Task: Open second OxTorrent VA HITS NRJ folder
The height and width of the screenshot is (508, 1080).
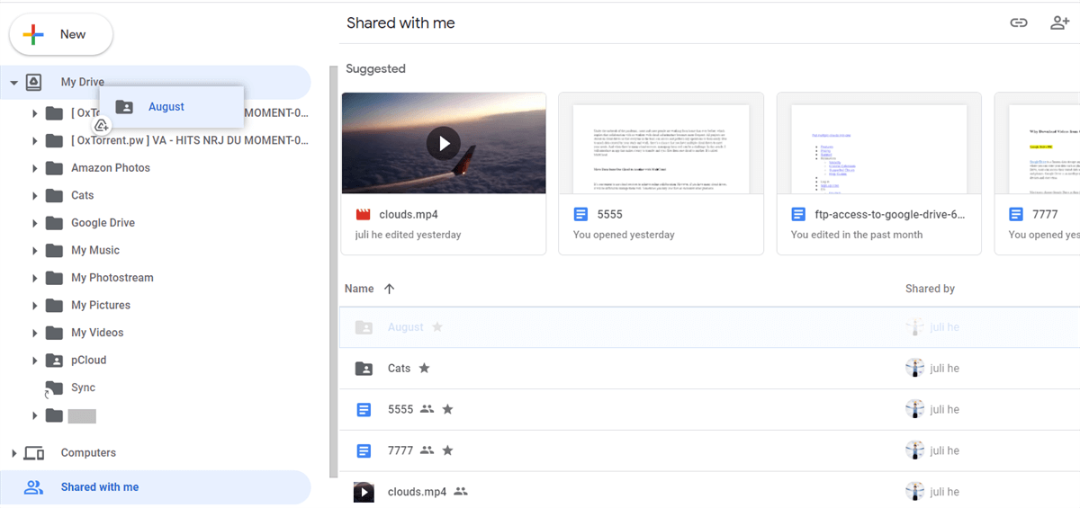Action: 189,140
